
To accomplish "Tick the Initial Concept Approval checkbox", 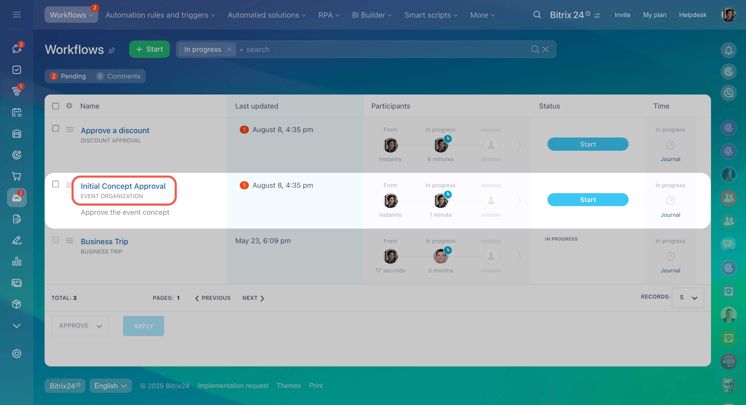I will pos(56,184).
